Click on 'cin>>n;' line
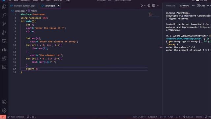Screen dimensions: 211x119 (31, 31)
